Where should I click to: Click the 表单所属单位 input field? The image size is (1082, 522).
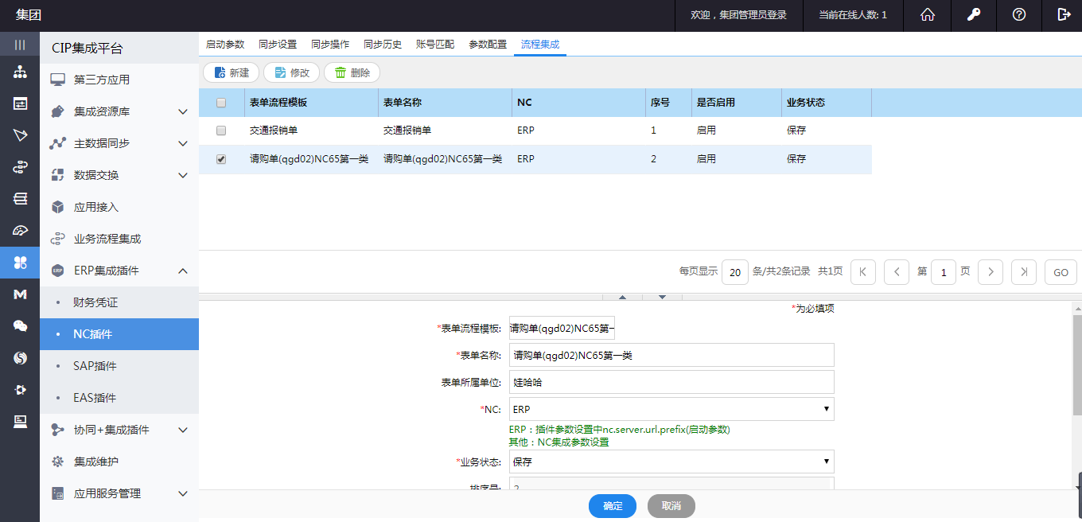pyautogui.click(x=671, y=382)
